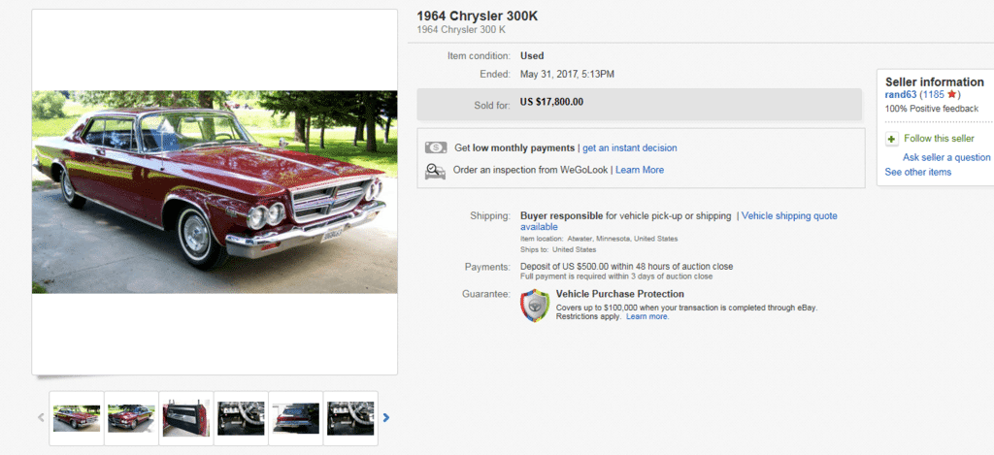Click 'get an instant decision' link
Screen dimensions: 994x455
click(x=629, y=148)
